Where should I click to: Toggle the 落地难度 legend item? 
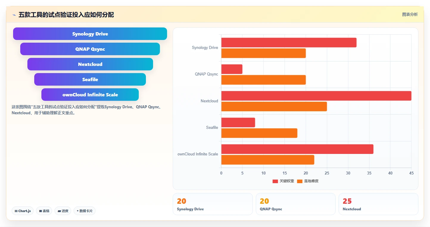point(308,181)
